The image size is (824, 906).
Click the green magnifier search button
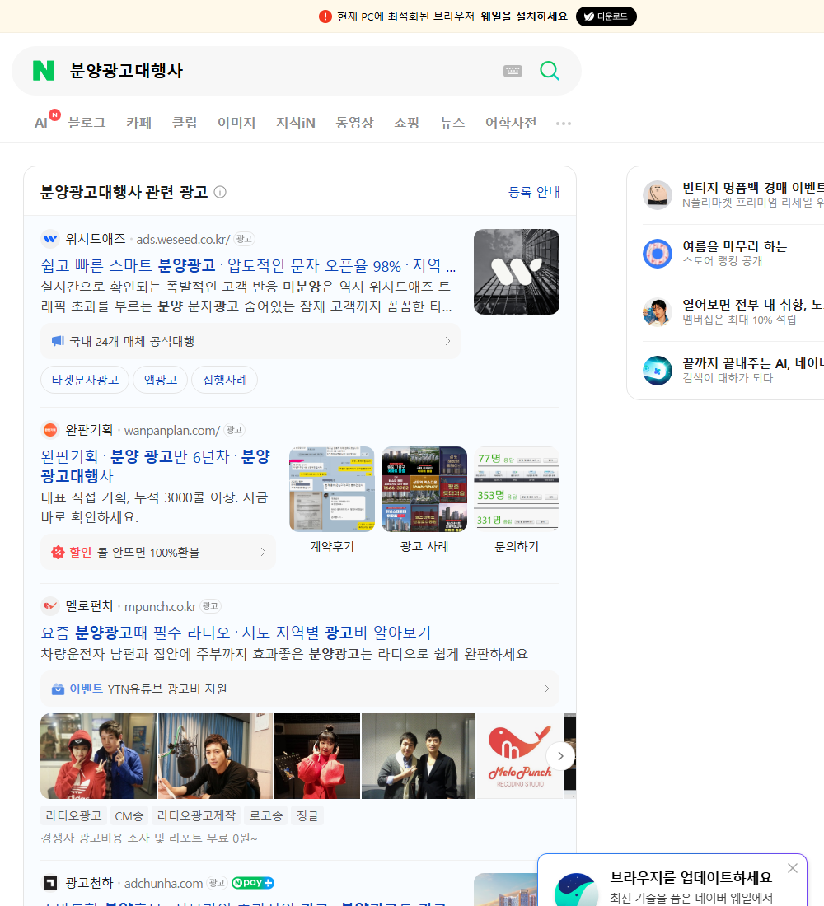pyautogui.click(x=550, y=71)
